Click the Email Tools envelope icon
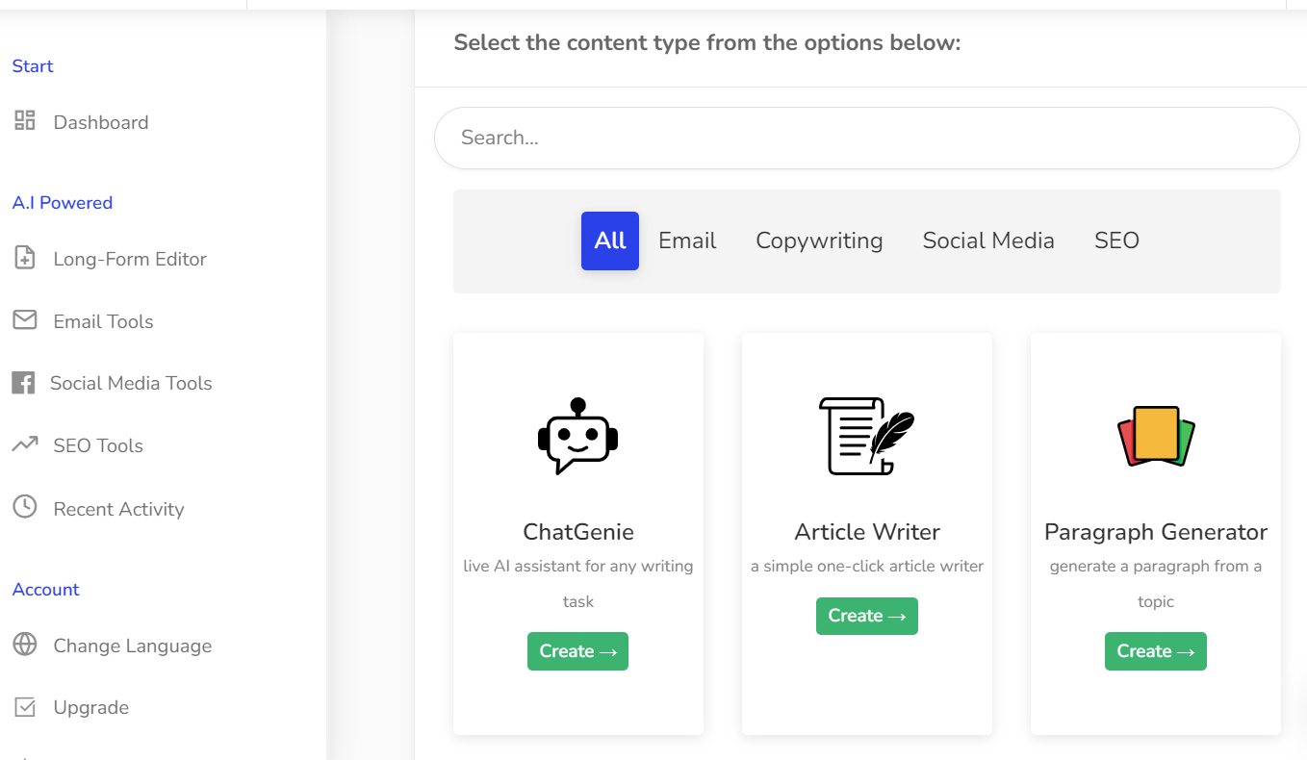Image resolution: width=1307 pixels, height=760 pixels. [x=25, y=320]
